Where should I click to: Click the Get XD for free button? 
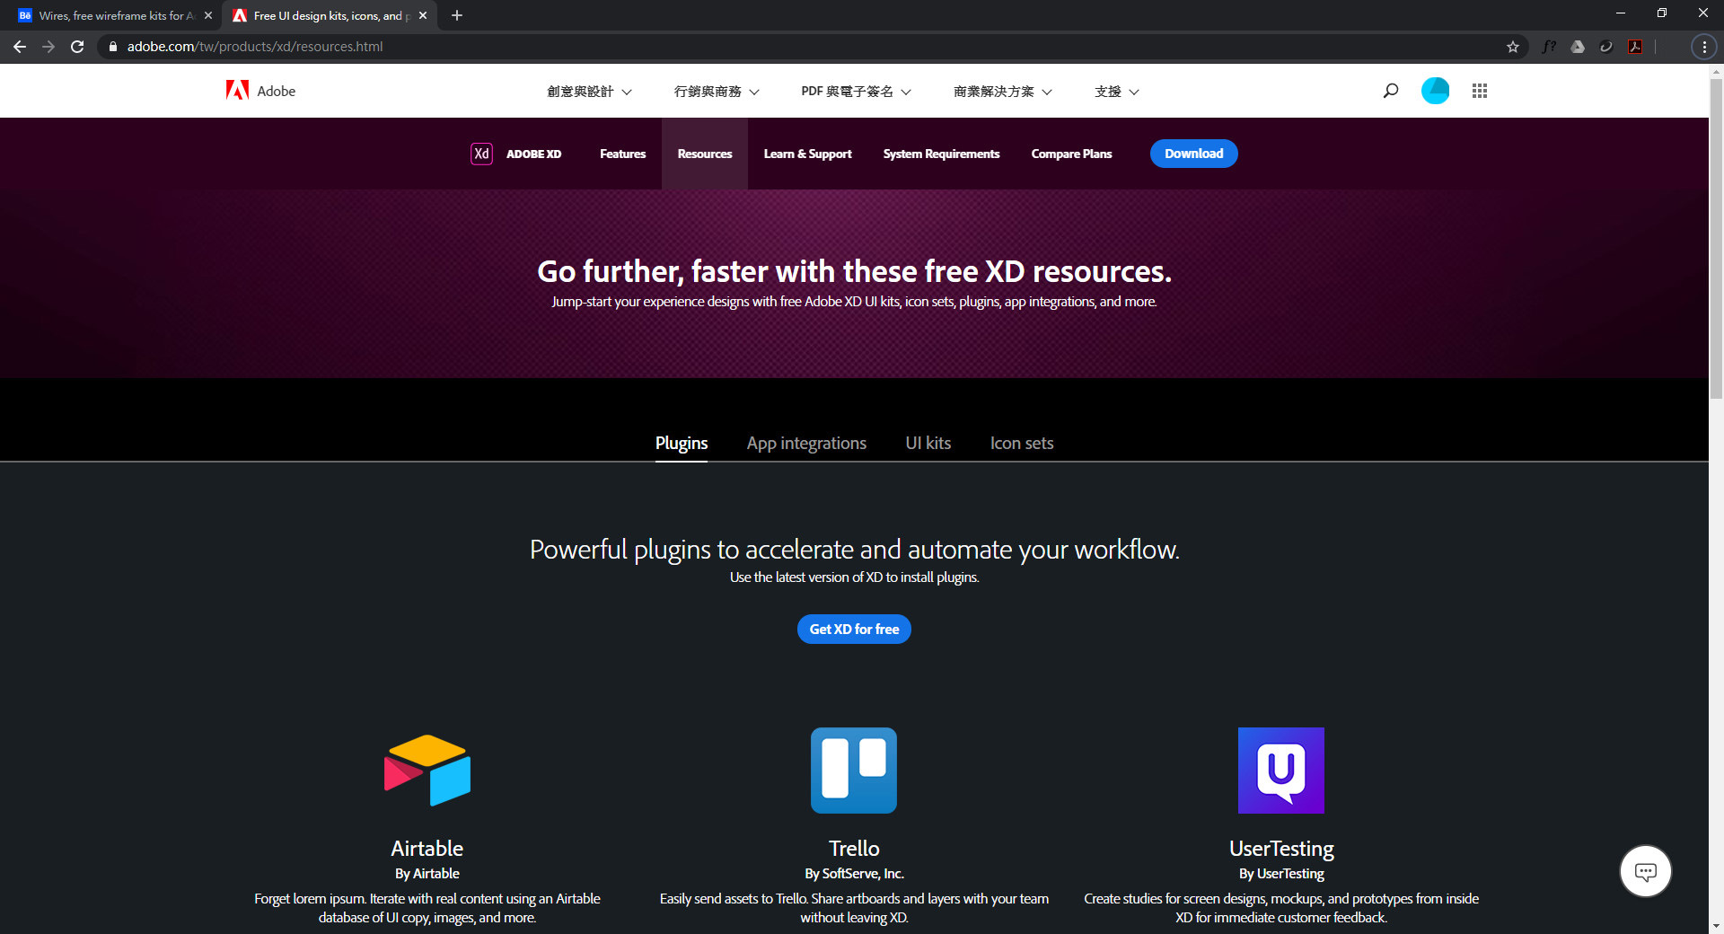pyautogui.click(x=854, y=629)
